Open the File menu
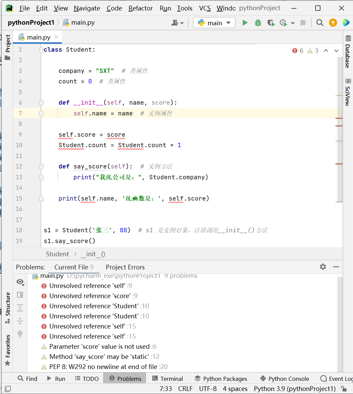 tap(24, 8)
